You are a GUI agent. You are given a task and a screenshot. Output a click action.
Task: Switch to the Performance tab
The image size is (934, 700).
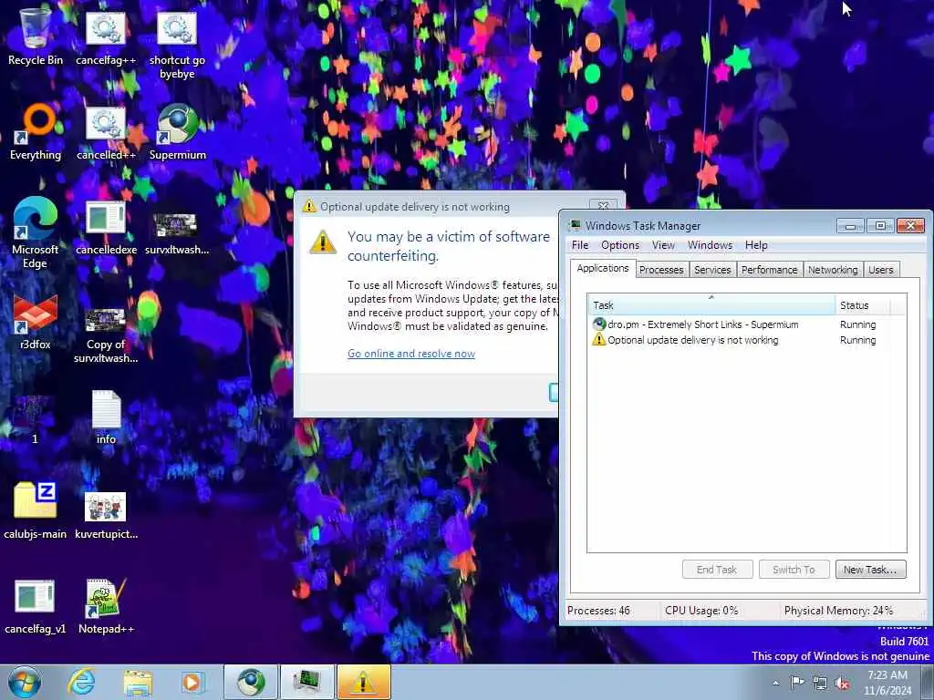[769, 270]
